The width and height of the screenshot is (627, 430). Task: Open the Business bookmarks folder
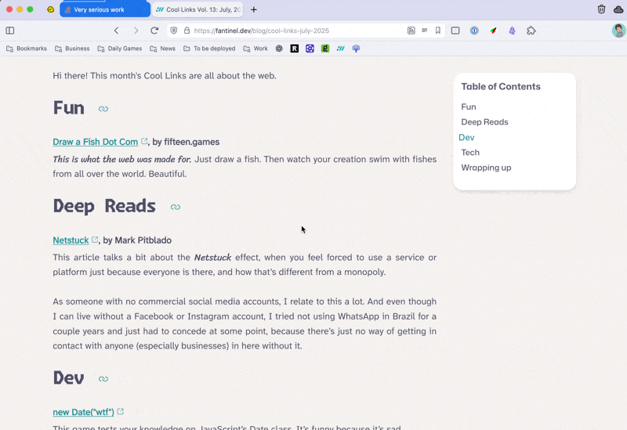coord(72,49)
